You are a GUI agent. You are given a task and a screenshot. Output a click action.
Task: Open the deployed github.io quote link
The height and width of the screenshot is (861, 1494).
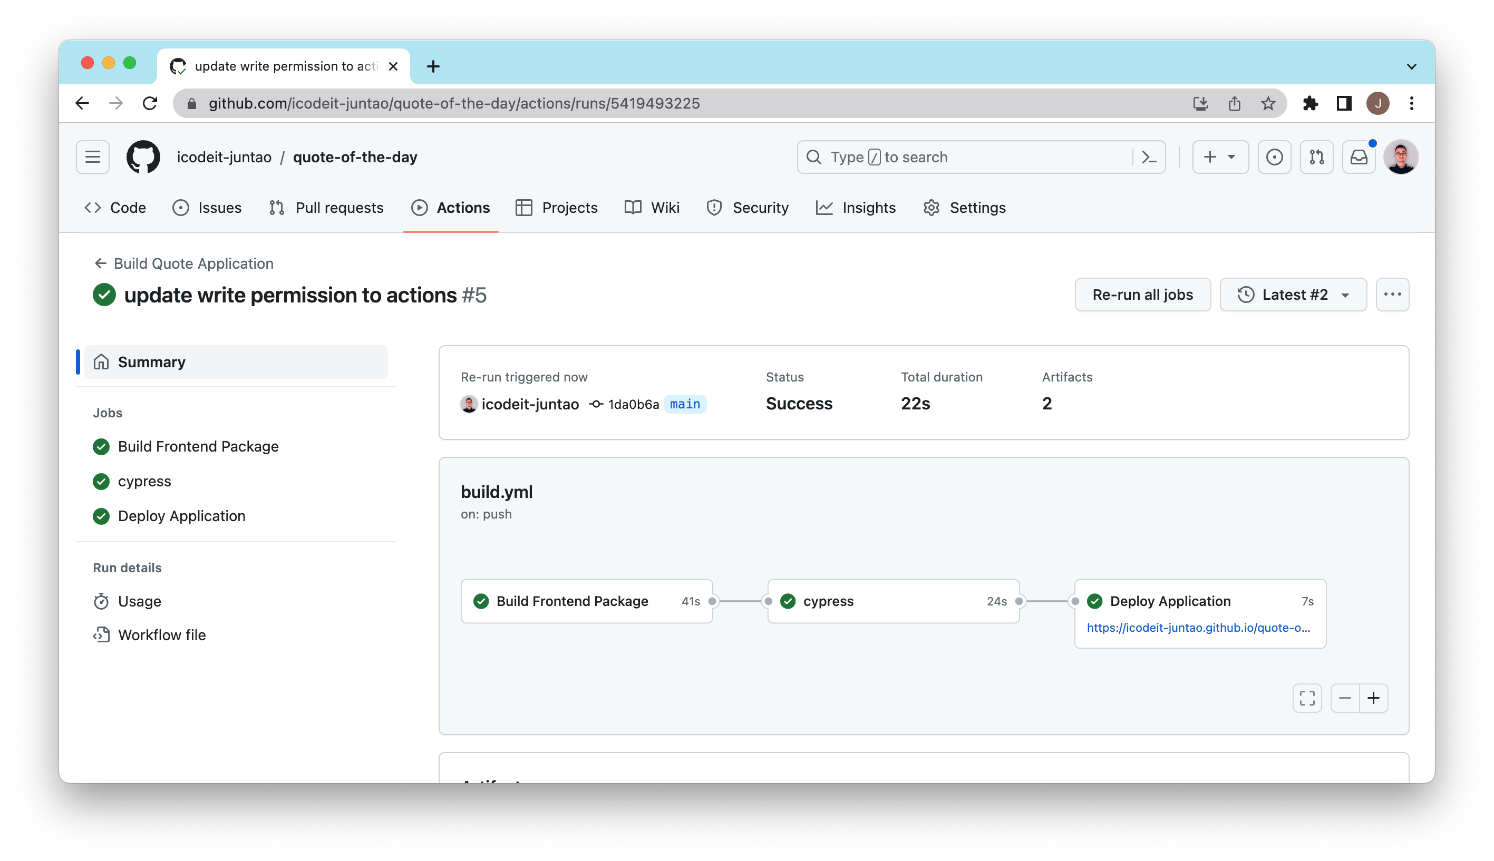(x=1198, y=628)
